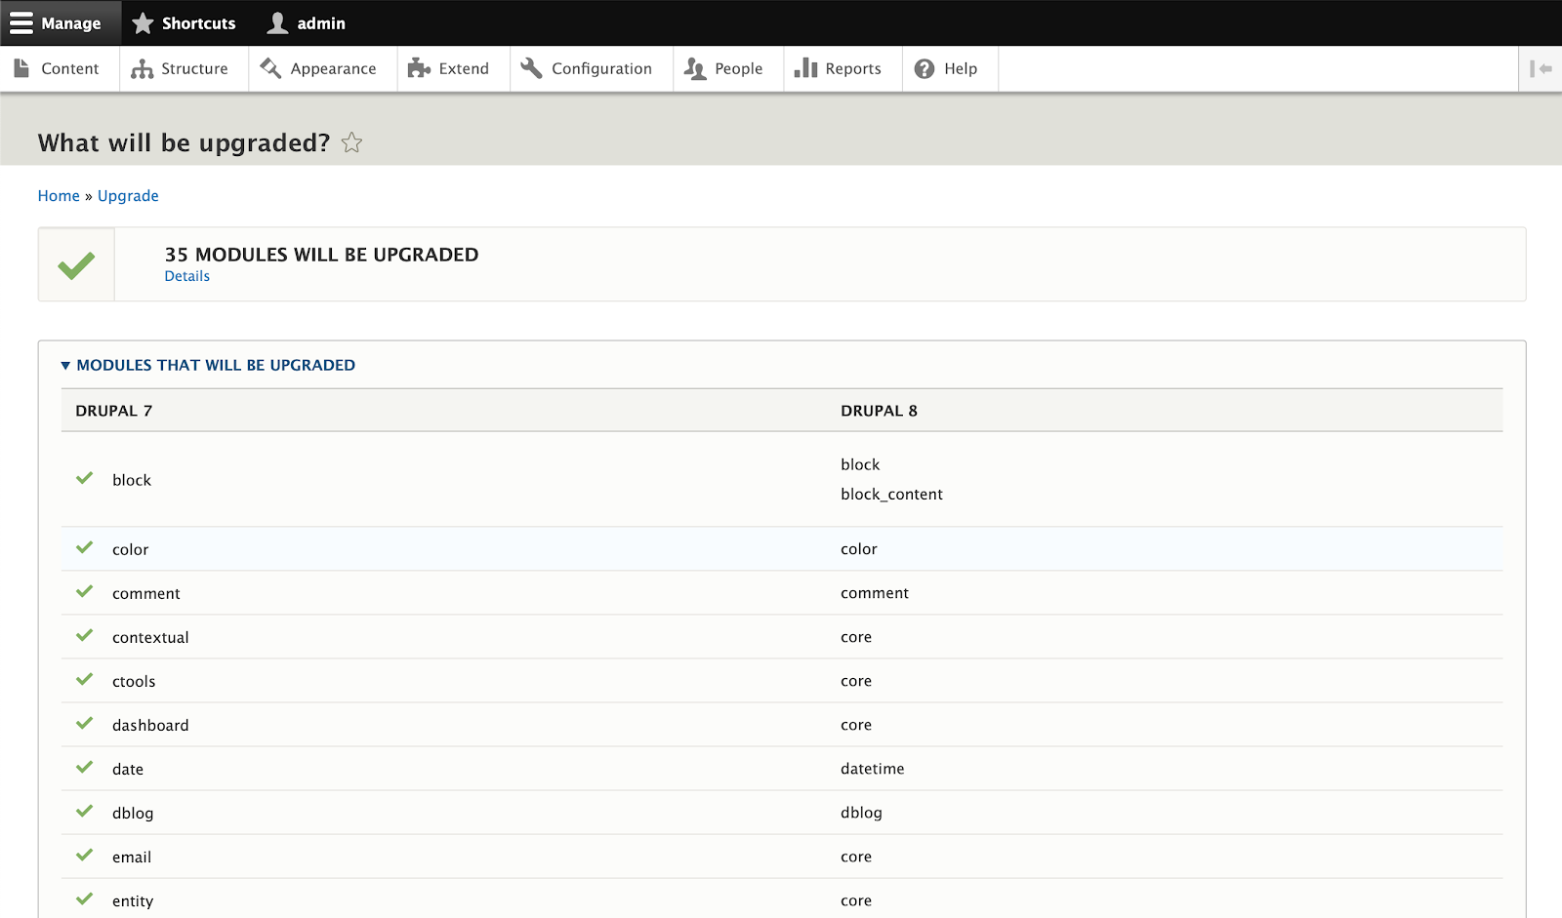This screenshot has height=918, width=1562.
Task: Click the Content page icon
Action: coord(21,68)
